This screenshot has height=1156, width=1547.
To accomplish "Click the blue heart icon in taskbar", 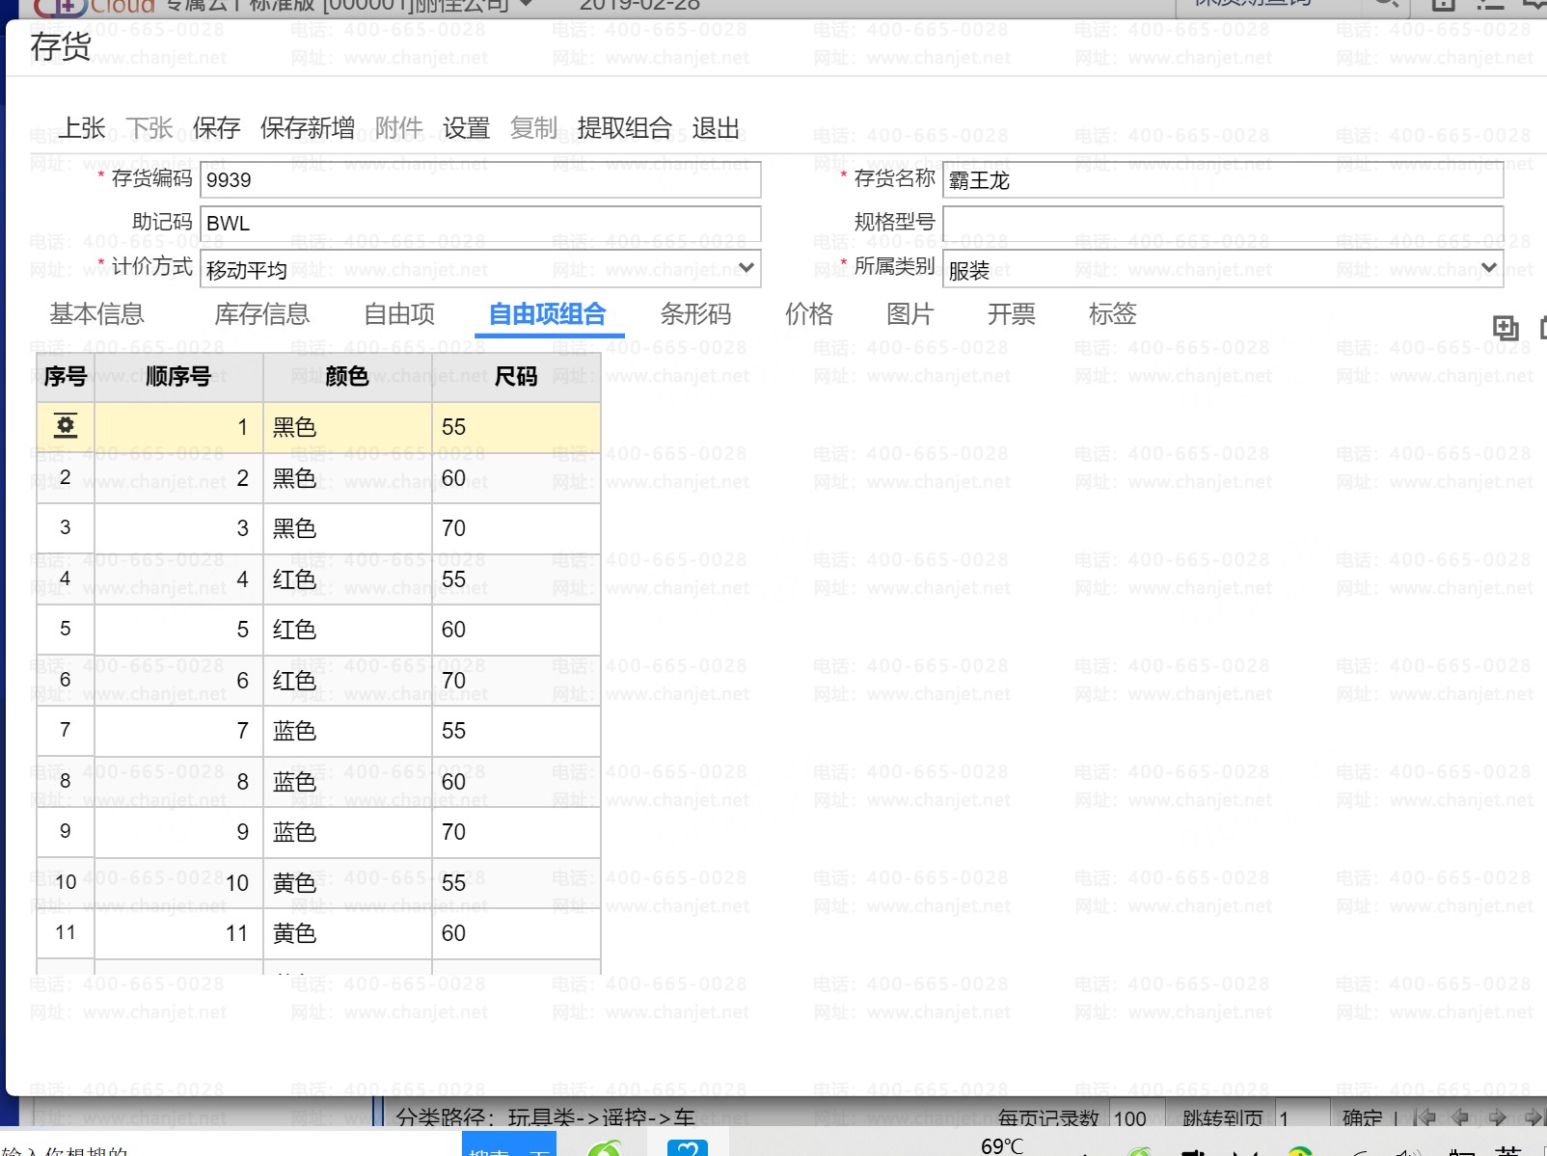I will pos(688,1148).
